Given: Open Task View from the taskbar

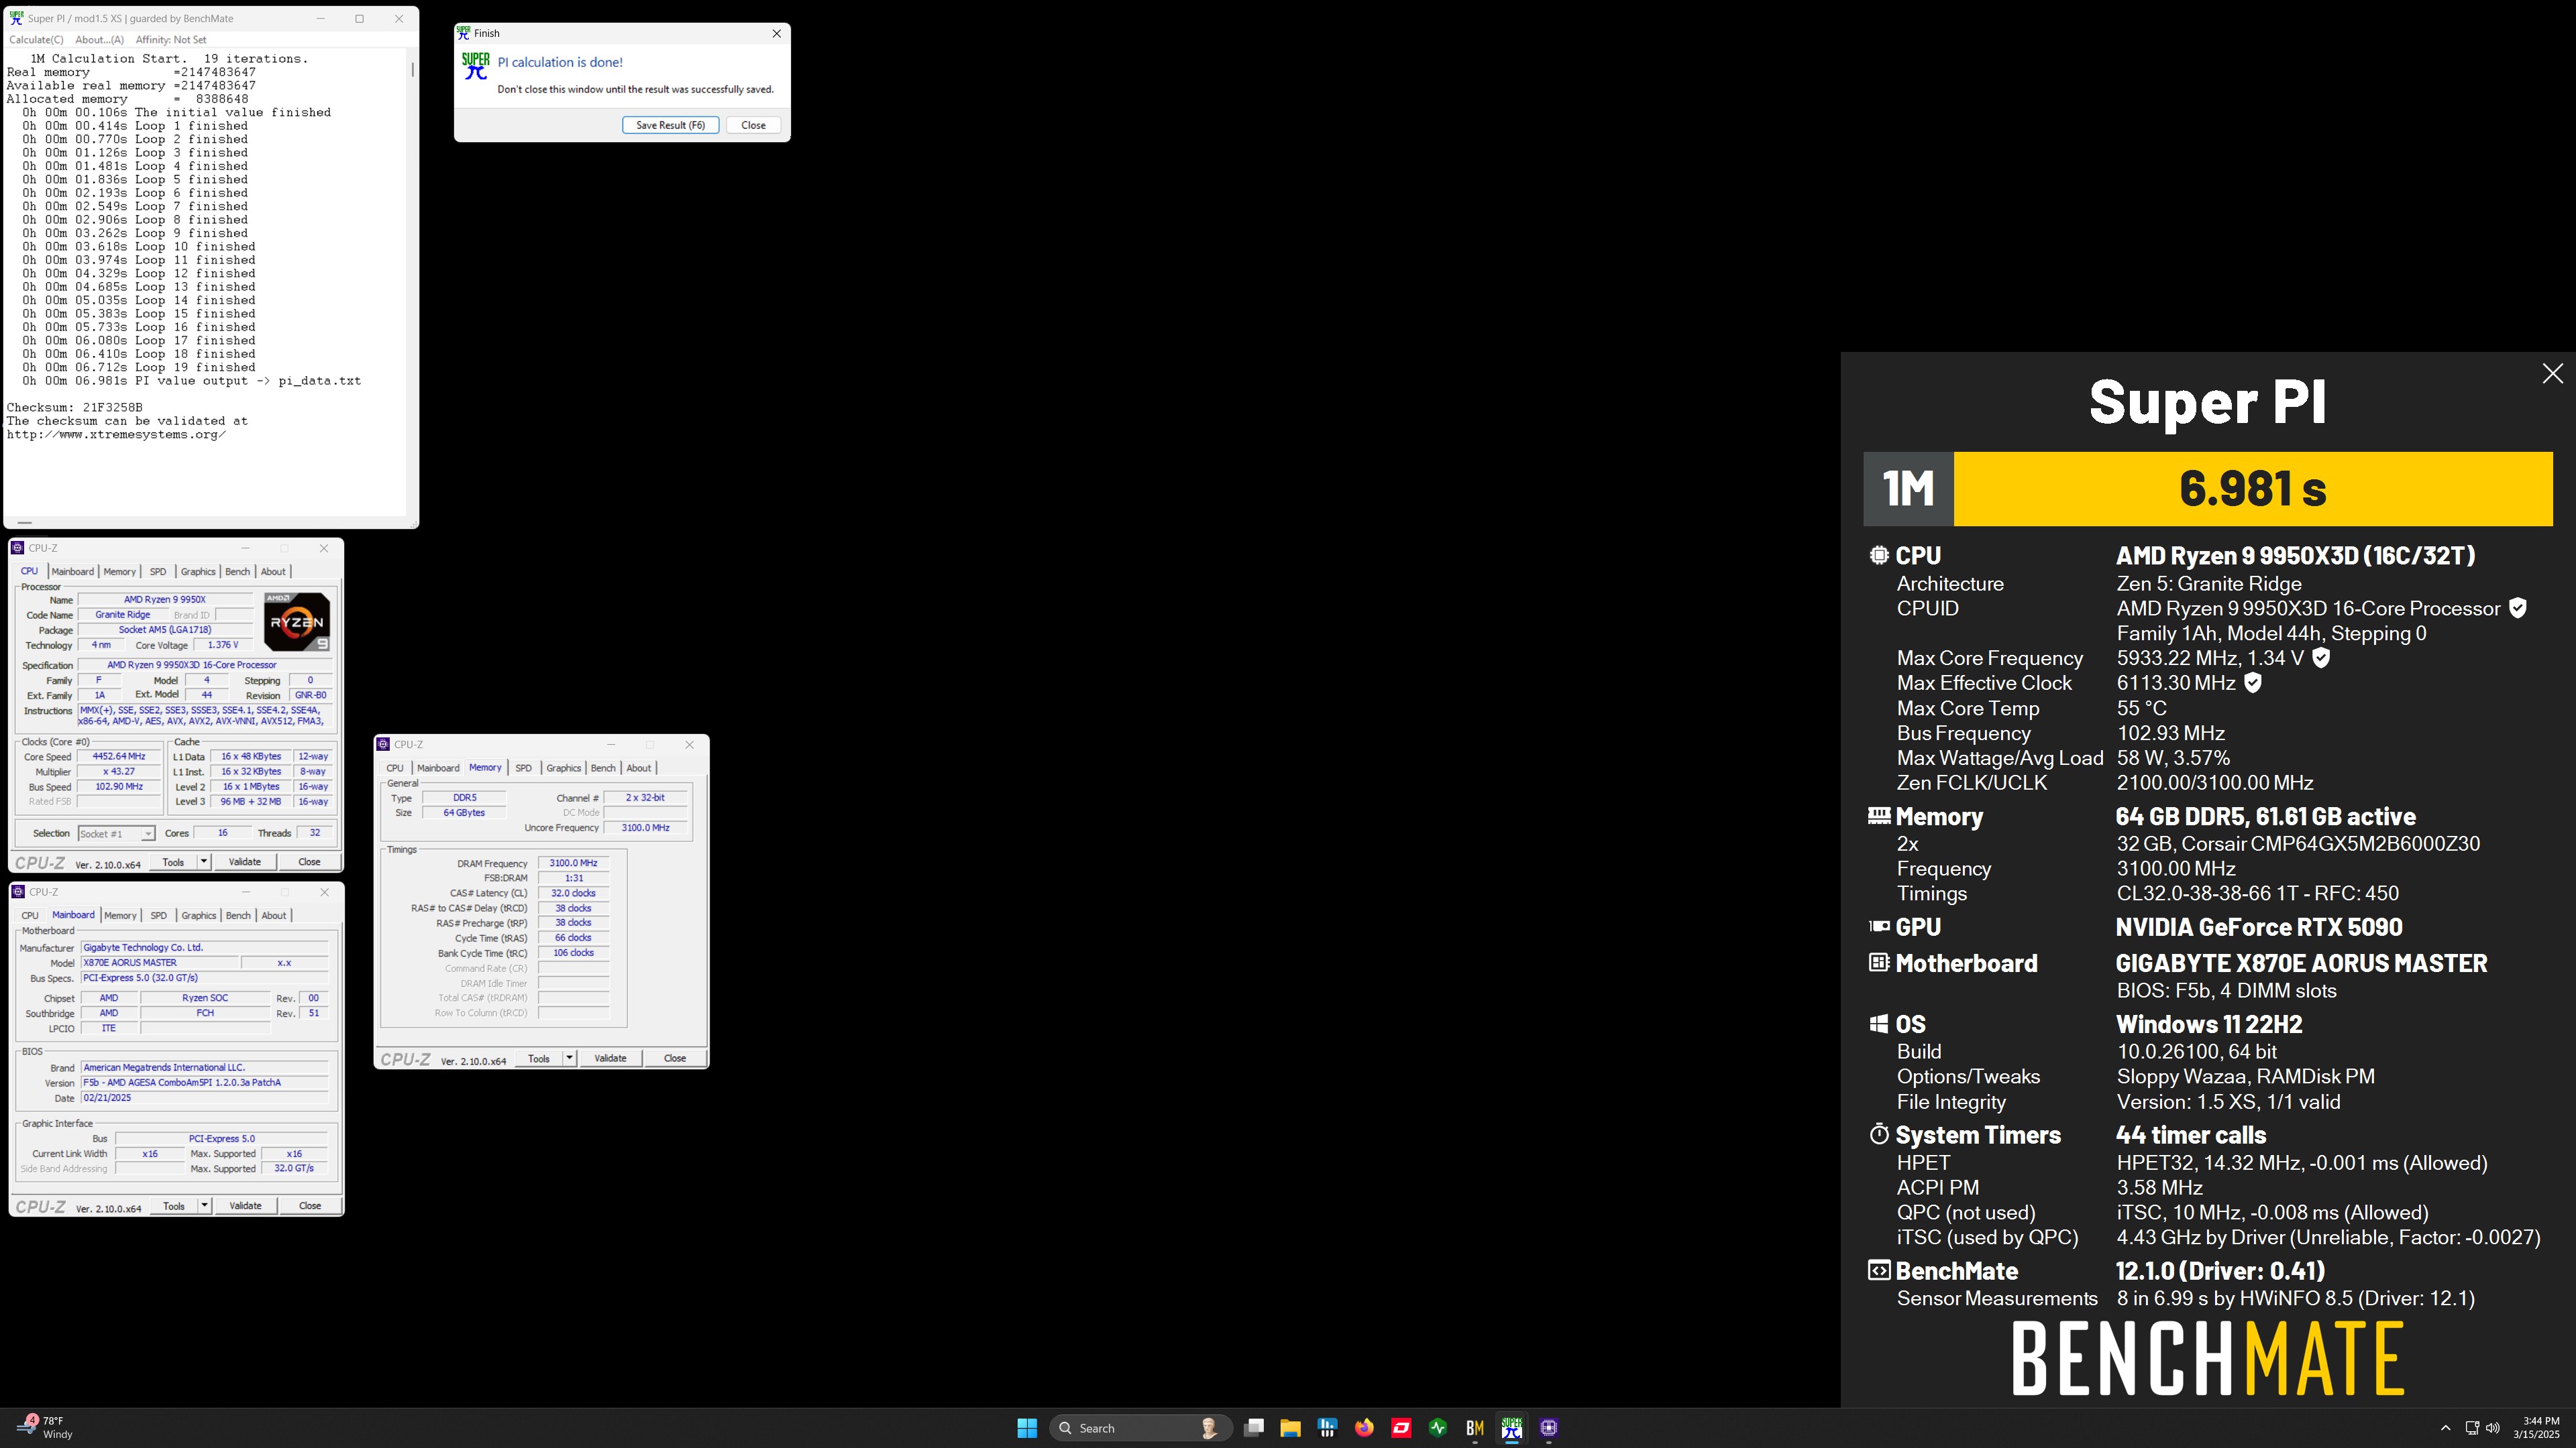Looking at the screenshot, I should [1254, 1427].
